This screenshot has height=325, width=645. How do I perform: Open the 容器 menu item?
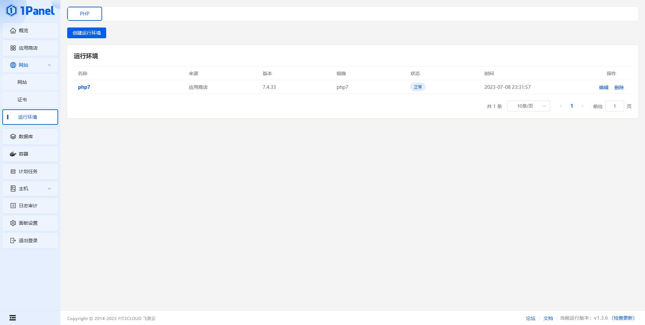(x=30, y=154)
